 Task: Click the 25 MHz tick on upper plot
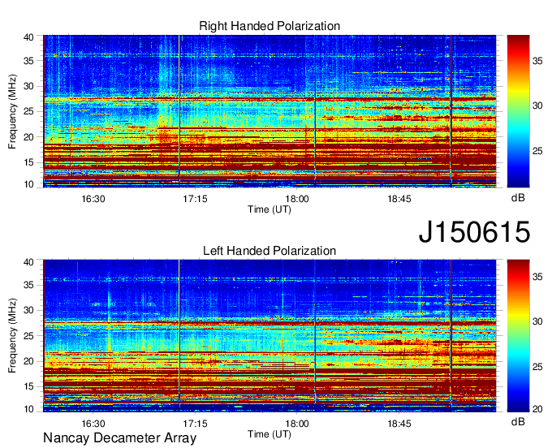pos(29,111)
